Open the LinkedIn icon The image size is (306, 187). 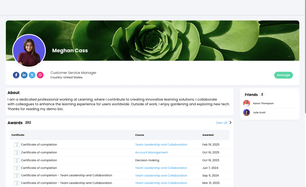click(x=24, y=75)
